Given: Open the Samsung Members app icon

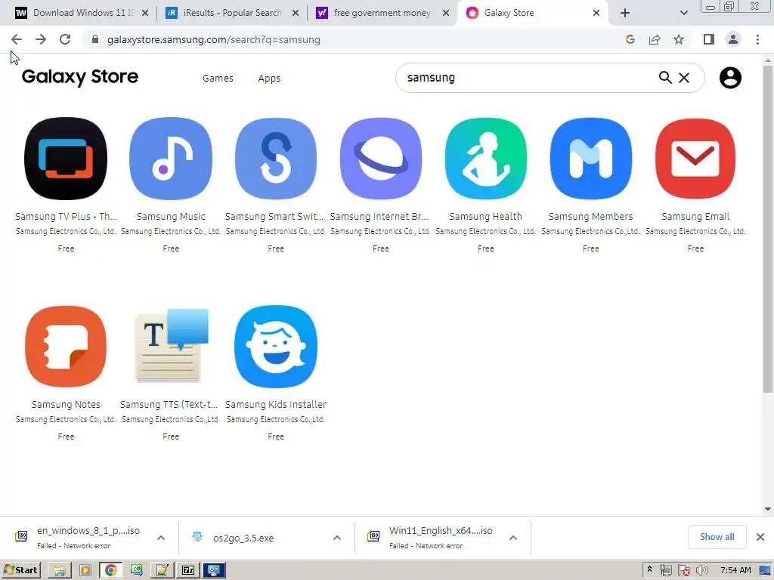Looking at the screenshot, I should 590,159.
